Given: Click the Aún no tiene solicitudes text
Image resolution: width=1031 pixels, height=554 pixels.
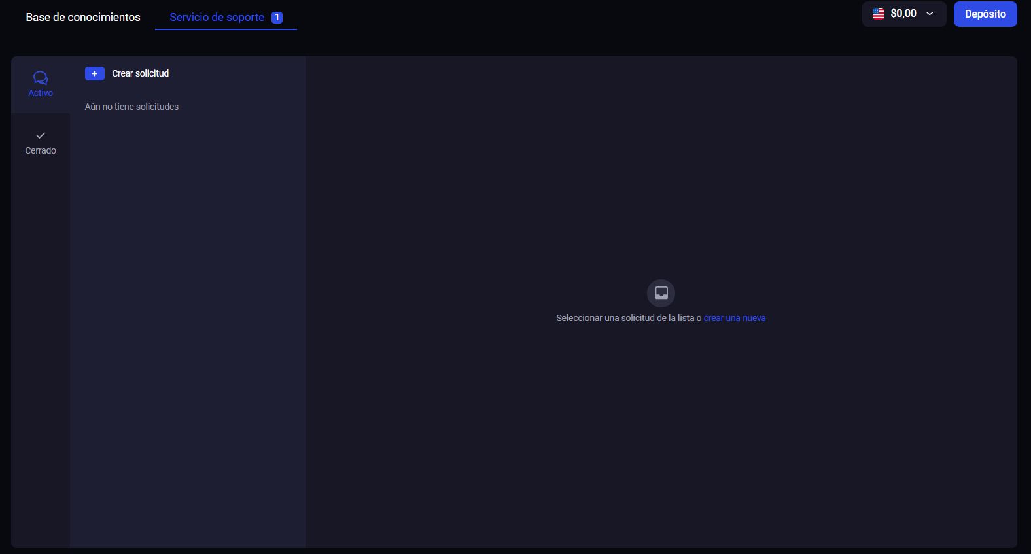Looking at the screenshot, I should [x=131, y=107].
